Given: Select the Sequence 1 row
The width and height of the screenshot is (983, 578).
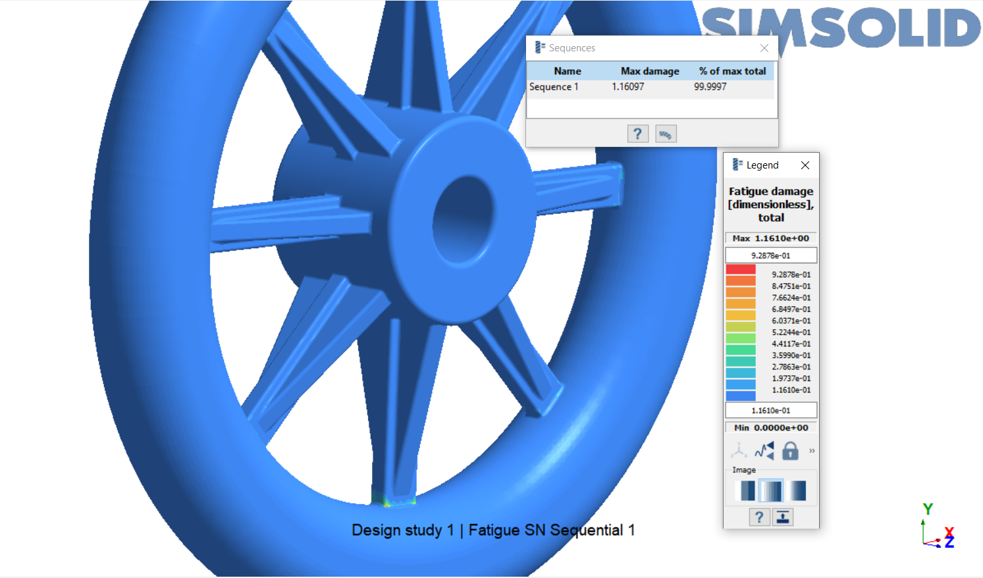Looking at the screenshot, I should click(554, 87).
